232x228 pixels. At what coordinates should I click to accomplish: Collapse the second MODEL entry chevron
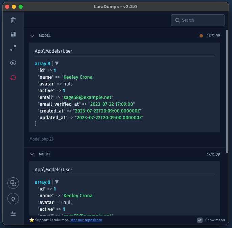pyautogui.click(x=32, y=154)
